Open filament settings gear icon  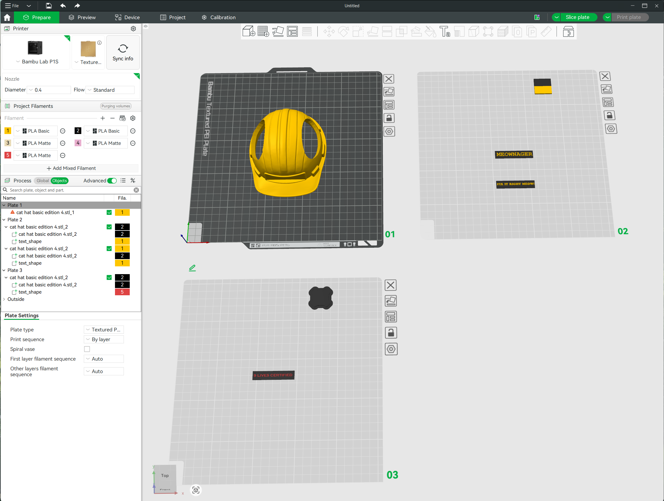click(x=133, y=118)
